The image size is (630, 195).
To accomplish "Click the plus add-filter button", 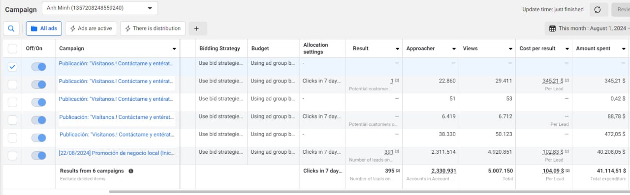I will 197,28.
